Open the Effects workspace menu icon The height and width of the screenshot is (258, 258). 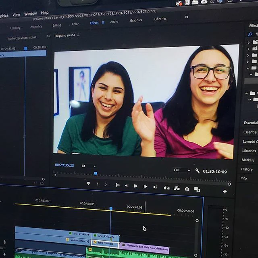103,23
